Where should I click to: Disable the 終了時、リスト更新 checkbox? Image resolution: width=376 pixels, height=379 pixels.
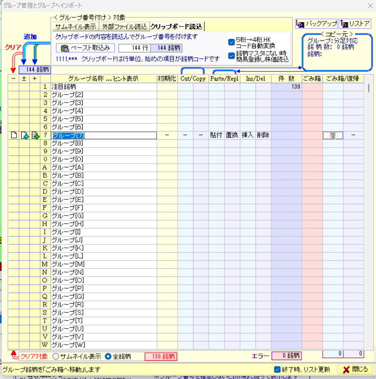point(277,369)
